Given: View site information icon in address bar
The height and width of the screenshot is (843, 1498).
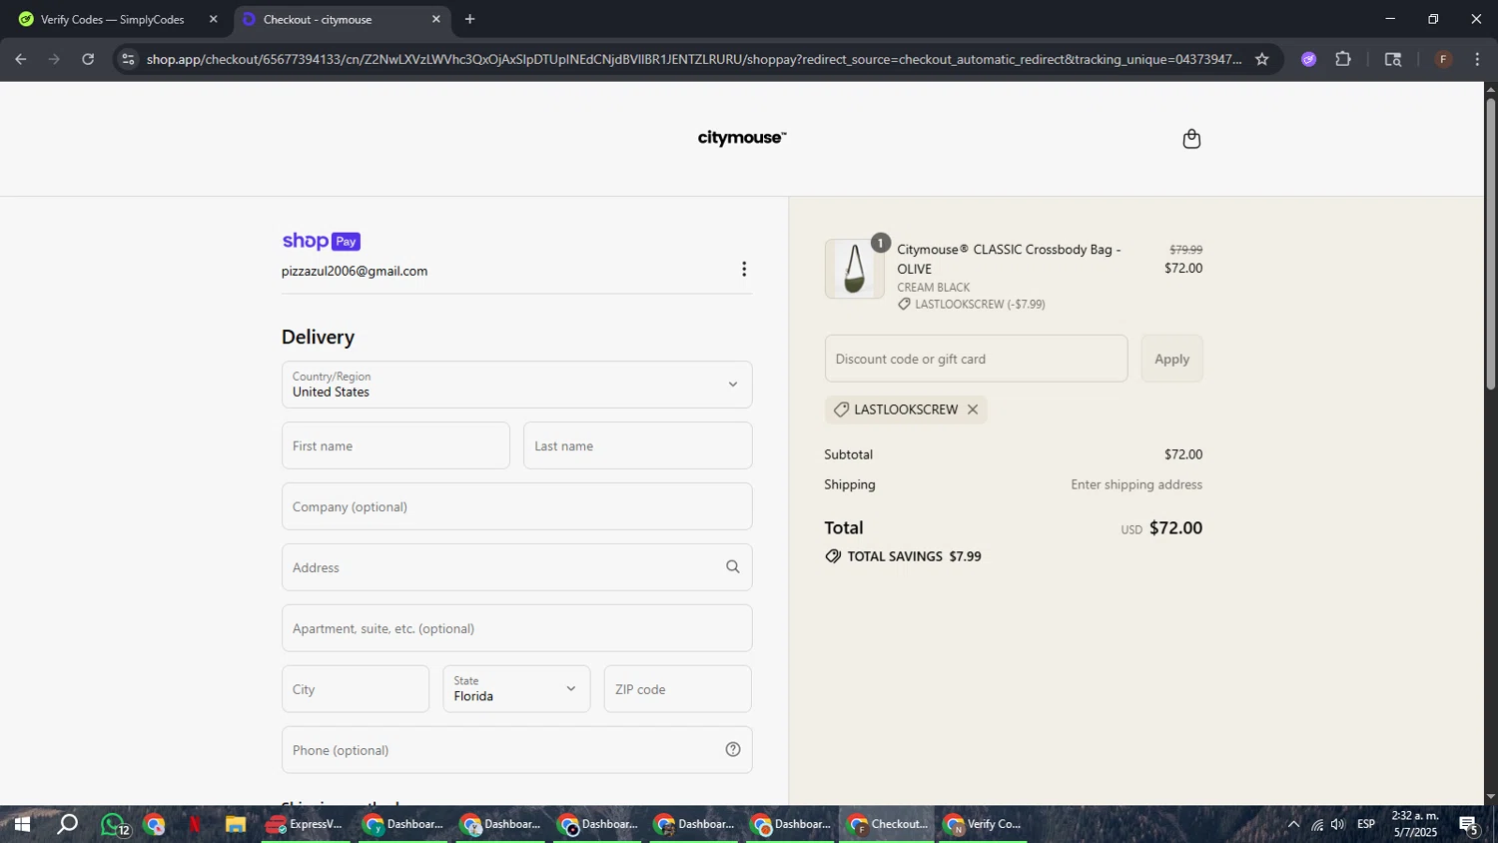Looking at the screenshot, I should (128, 59).
